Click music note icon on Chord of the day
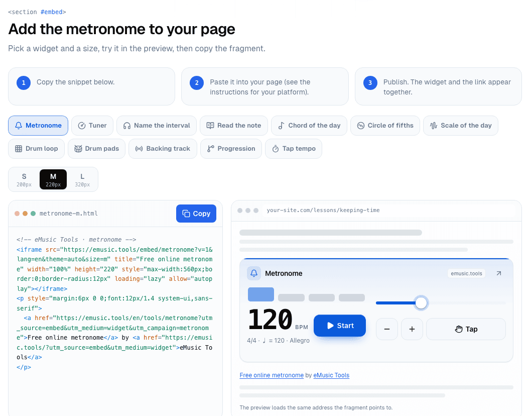The image size is (530, 416). pos(281,126)
